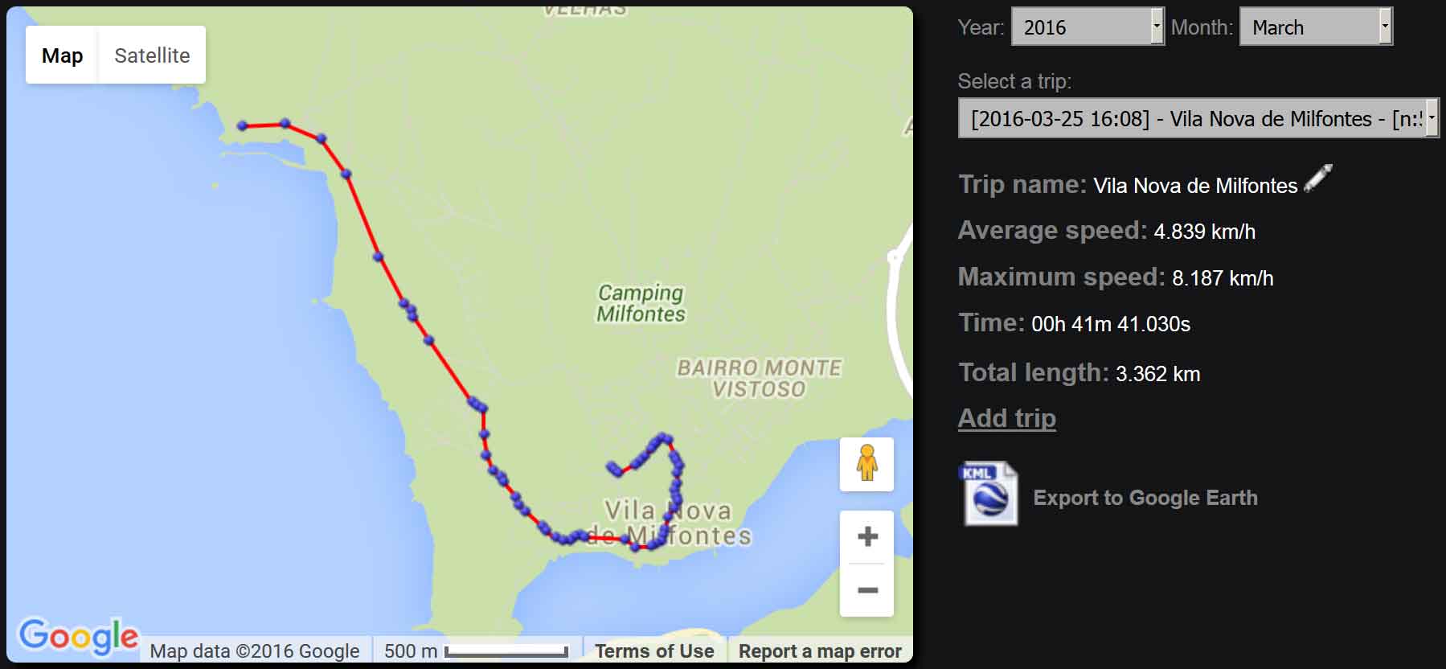Switch to Satellite view
Viewport: 1446px width, 669px height.
coord(152,55)
